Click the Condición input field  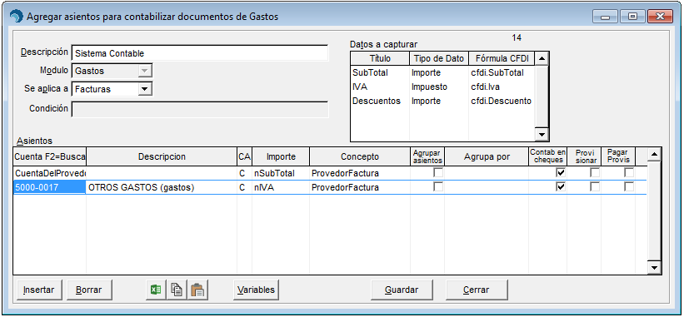click(x=200, y=109)
